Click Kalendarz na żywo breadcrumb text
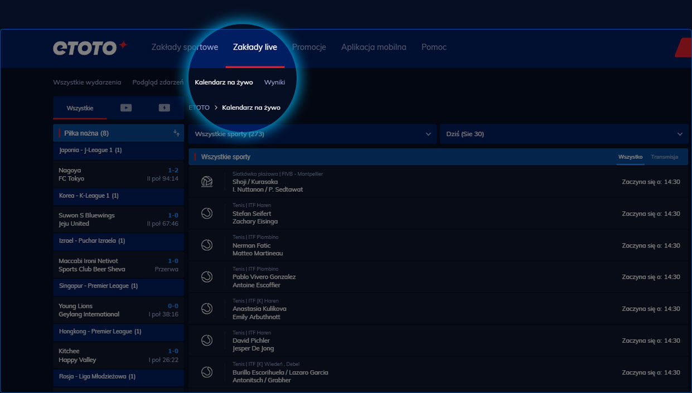This screenshot has width=692, height=393. [x=251, y=108]
